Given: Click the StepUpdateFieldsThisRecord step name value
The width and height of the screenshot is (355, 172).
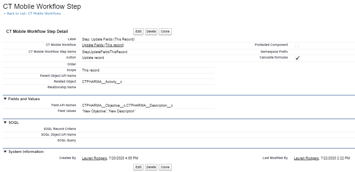Looking at the screenshot, I should coord(105,52).
